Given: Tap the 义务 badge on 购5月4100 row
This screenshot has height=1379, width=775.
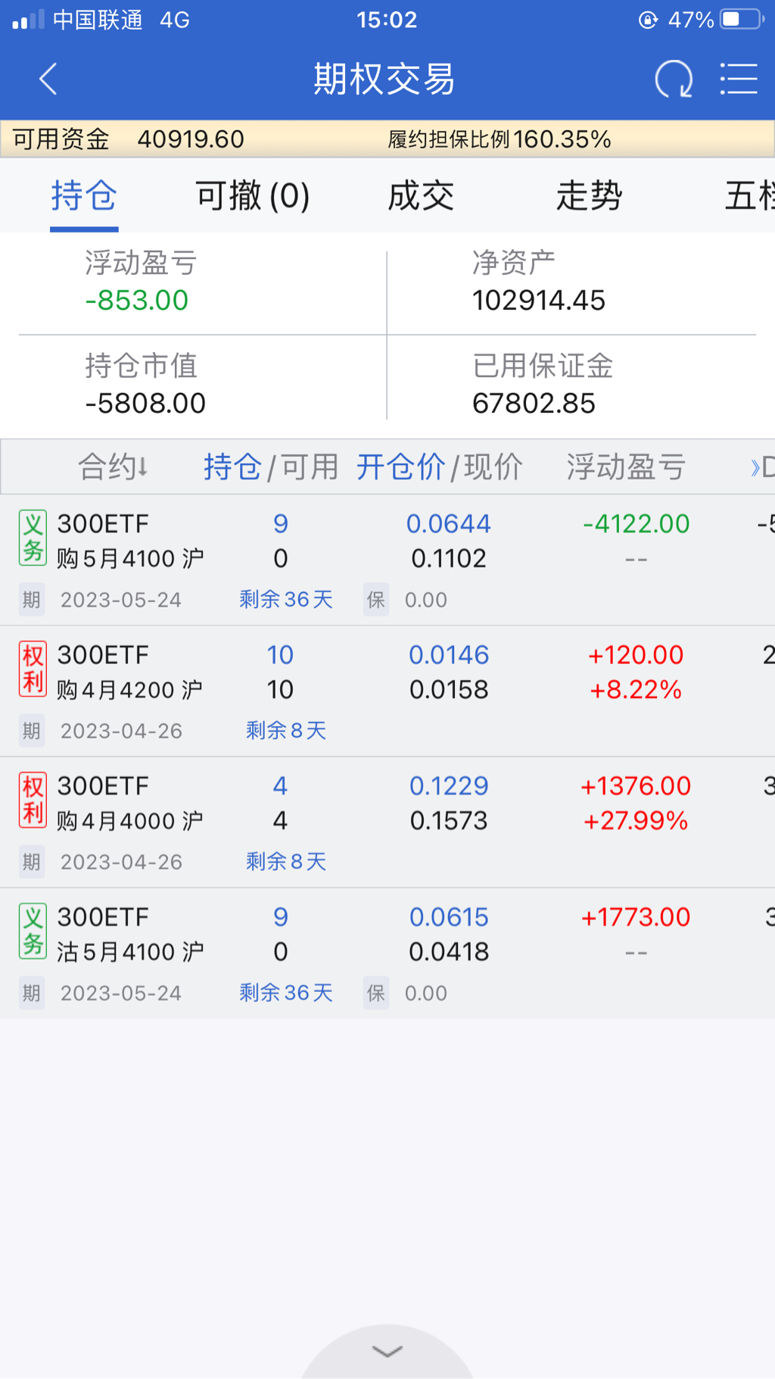Looking at the screenshot, I should 33,538.
